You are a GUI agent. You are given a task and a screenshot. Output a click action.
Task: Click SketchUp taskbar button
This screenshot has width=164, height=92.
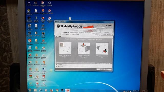pyautogui.click(x=68, y=90)
